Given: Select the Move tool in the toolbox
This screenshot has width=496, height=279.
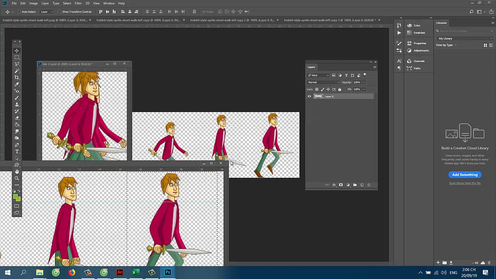Looking at the screenshot, I should click(17, 51).
